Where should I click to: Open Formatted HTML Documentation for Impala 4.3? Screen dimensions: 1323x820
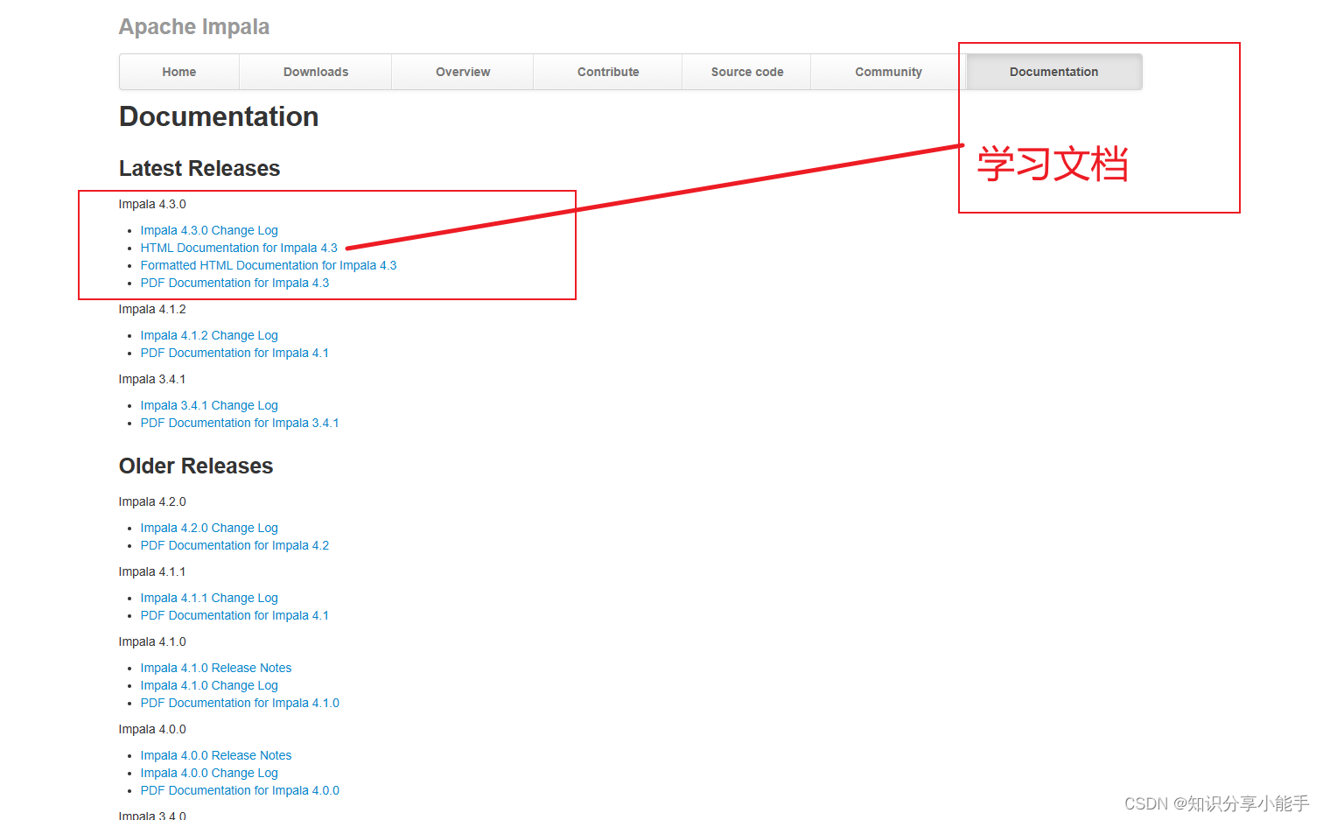coord(269,265)
